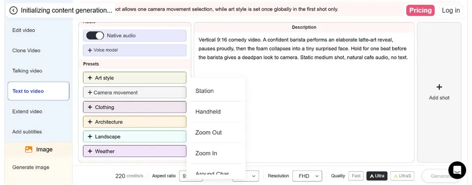Viewport: 472px width, 185px height.
Task: Click the plus icon in Add shot
Action: click(x=439, y=87)
